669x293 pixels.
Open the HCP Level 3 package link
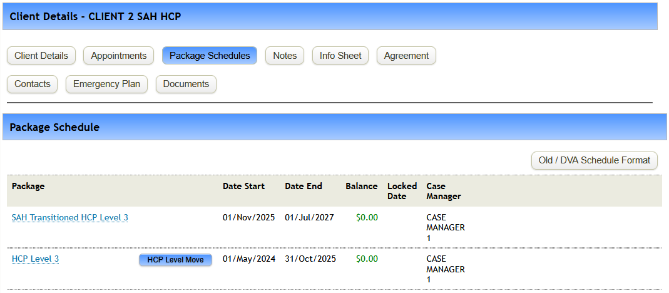(x=36, y=259)
